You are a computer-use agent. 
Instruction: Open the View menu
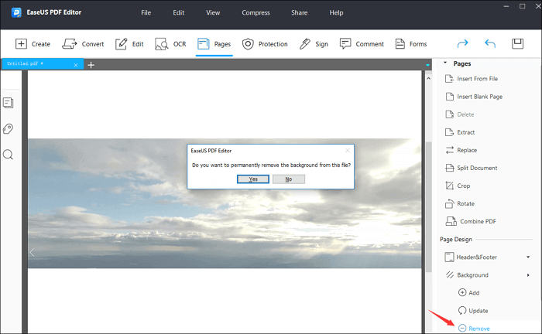(213, 12)
